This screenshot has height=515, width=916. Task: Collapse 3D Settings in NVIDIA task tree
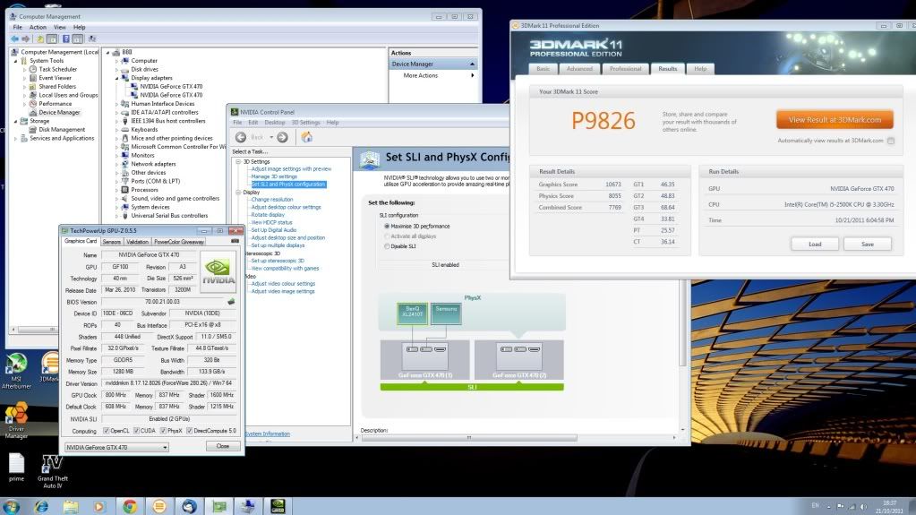click(x=238, y=161)
